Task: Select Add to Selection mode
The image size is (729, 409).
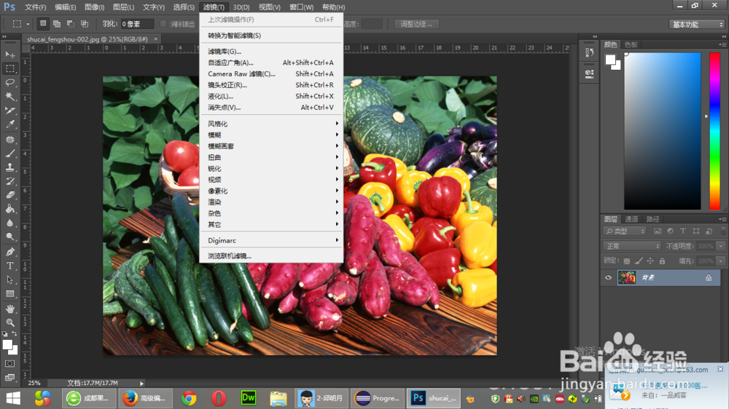Action: pyautogui.click(x=57, y=24)
